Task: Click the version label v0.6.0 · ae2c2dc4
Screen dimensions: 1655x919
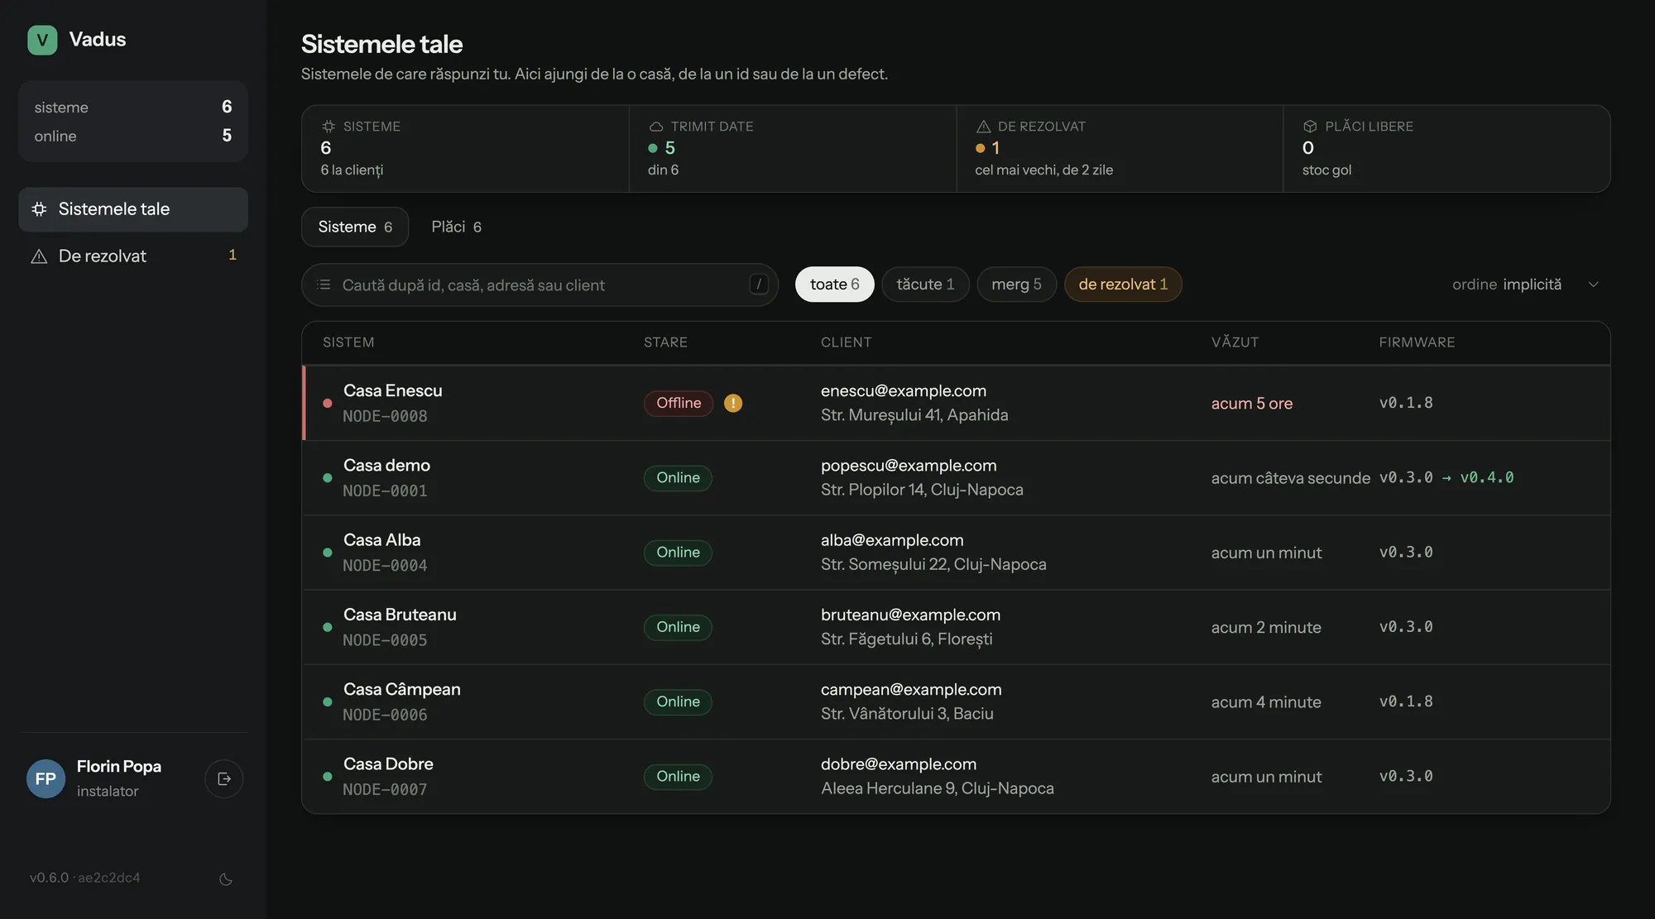Action: [x=84, y=878]
